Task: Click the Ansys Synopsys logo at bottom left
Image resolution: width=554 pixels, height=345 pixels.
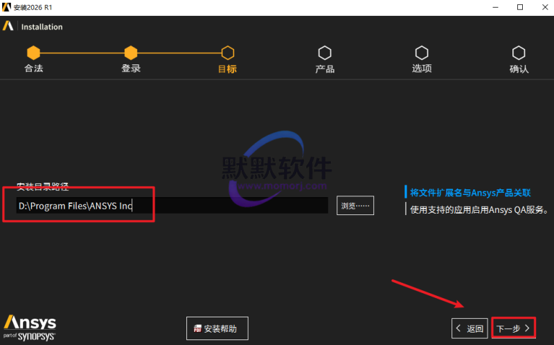Action: 29,328
